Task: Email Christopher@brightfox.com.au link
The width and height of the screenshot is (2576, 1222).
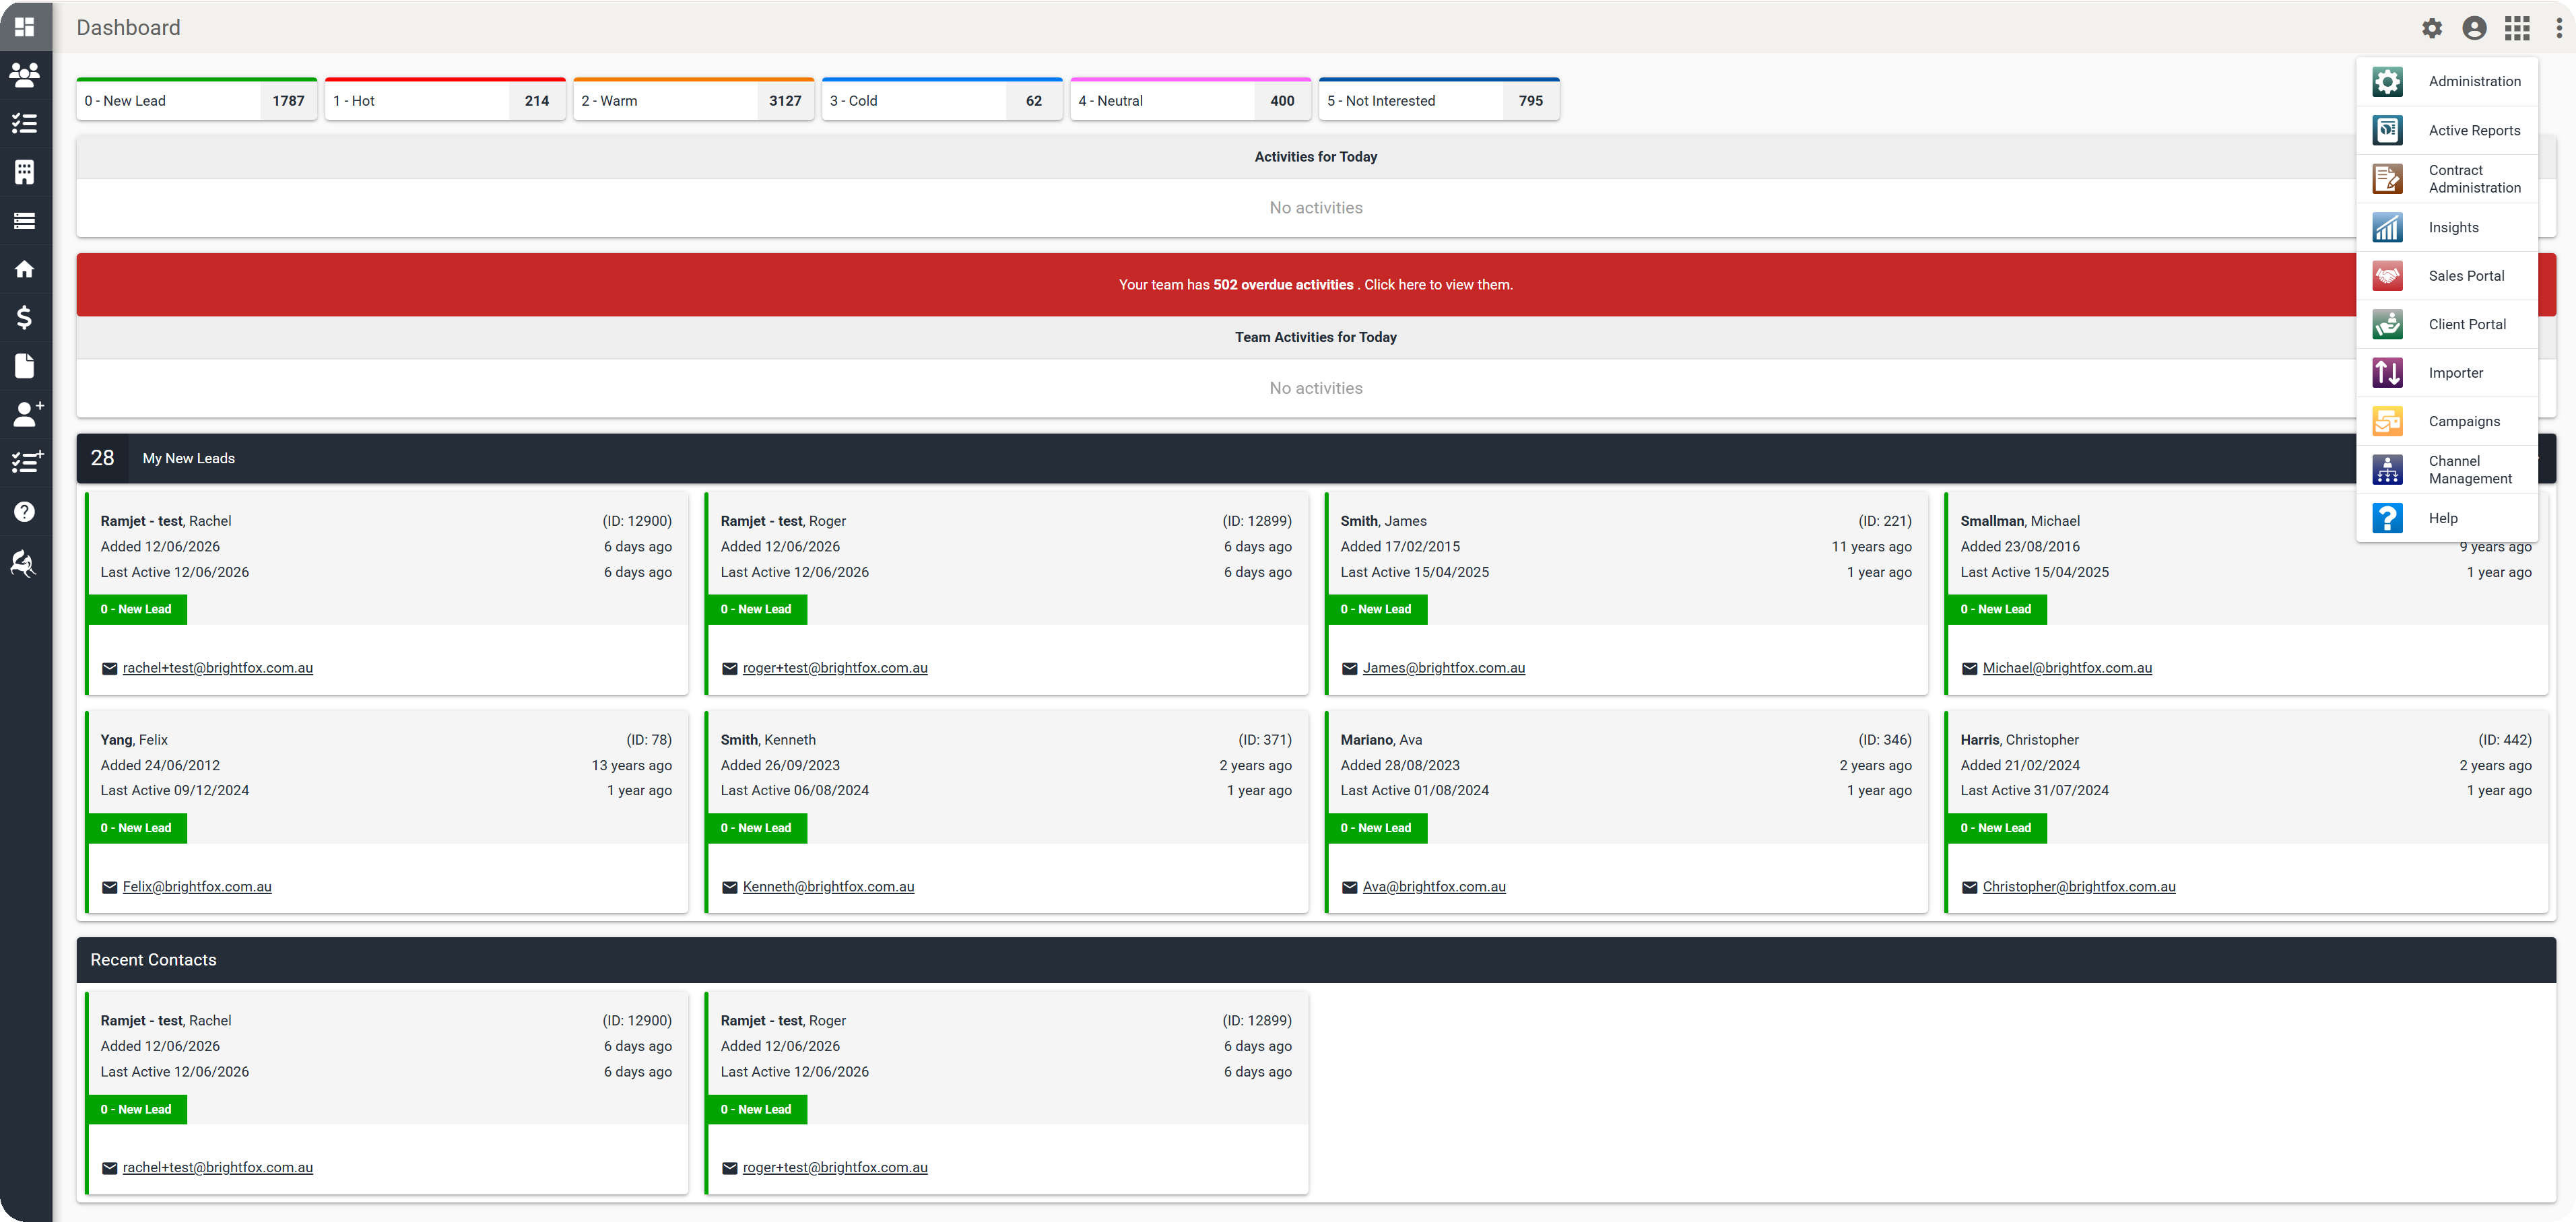Action: coord(2078,887)
